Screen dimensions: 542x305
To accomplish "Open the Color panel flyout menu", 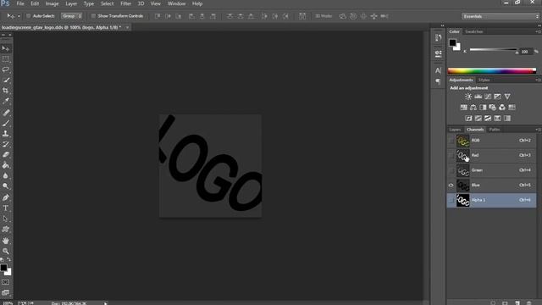I will click(538, 31).
